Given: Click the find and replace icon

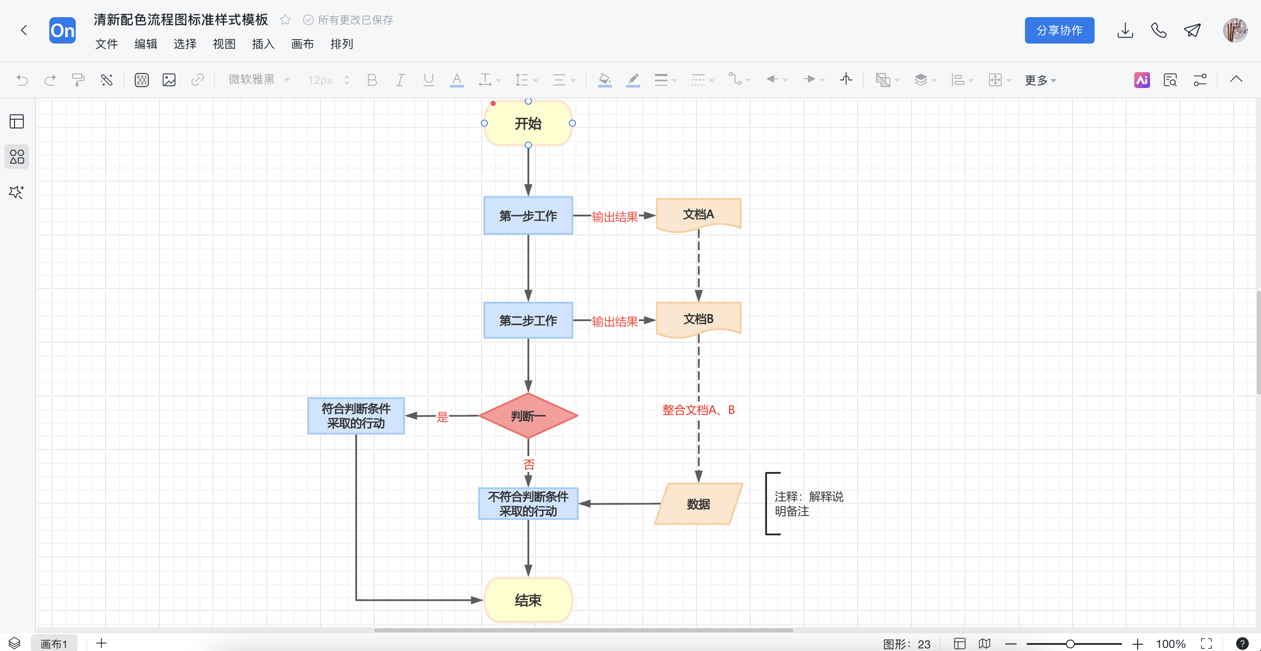Looking at the screenshot, I should [1170, 80].
